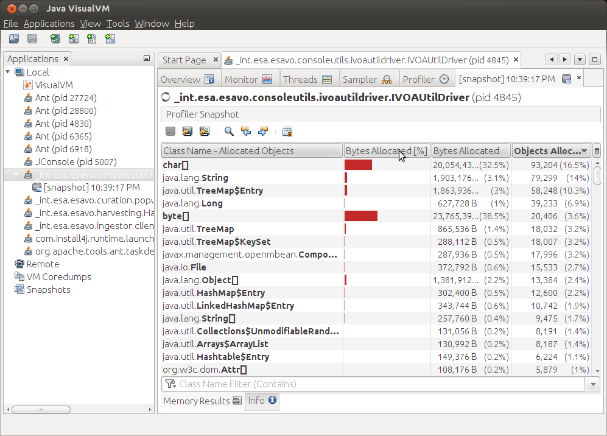The width and height of the screenshot is (607, 436).
Task: Click the snapshot compare icon in toolbar
Action: click(x=287, y=132)
